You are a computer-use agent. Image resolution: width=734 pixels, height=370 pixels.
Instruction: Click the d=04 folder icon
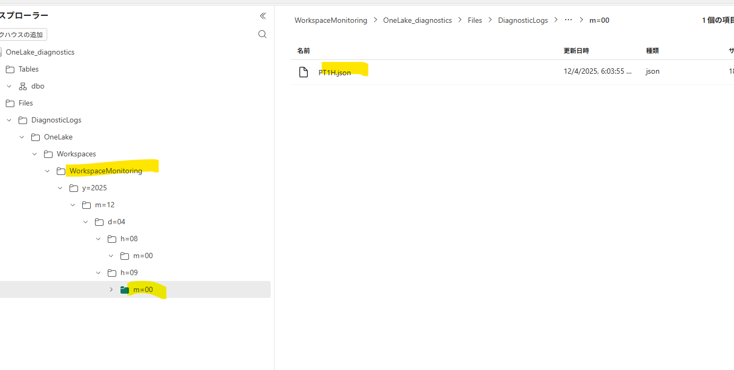tap(99, 222)
